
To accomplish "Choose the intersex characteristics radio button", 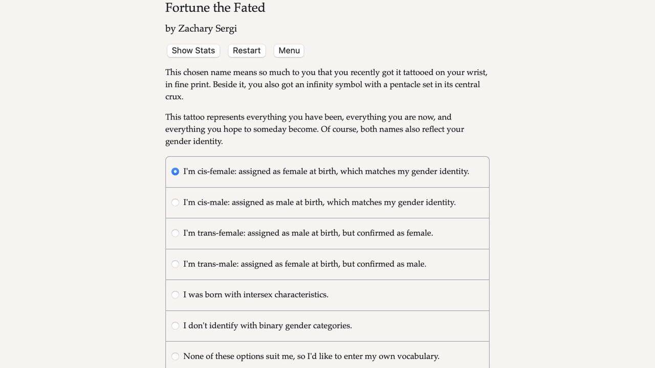I will (175, 295).
